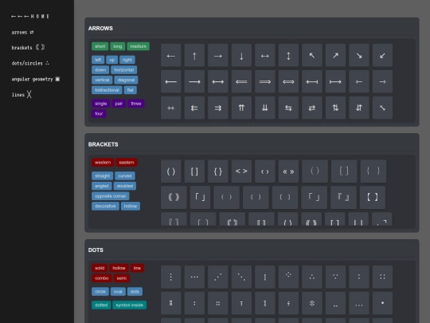Toggle the short arrows filter
This screenshot has height=323, width=430.
[x=100, y=46]
